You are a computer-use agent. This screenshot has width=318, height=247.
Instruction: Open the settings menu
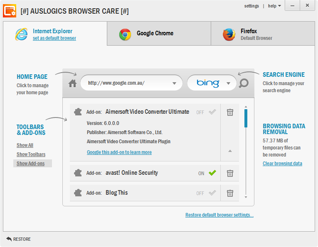251,6
